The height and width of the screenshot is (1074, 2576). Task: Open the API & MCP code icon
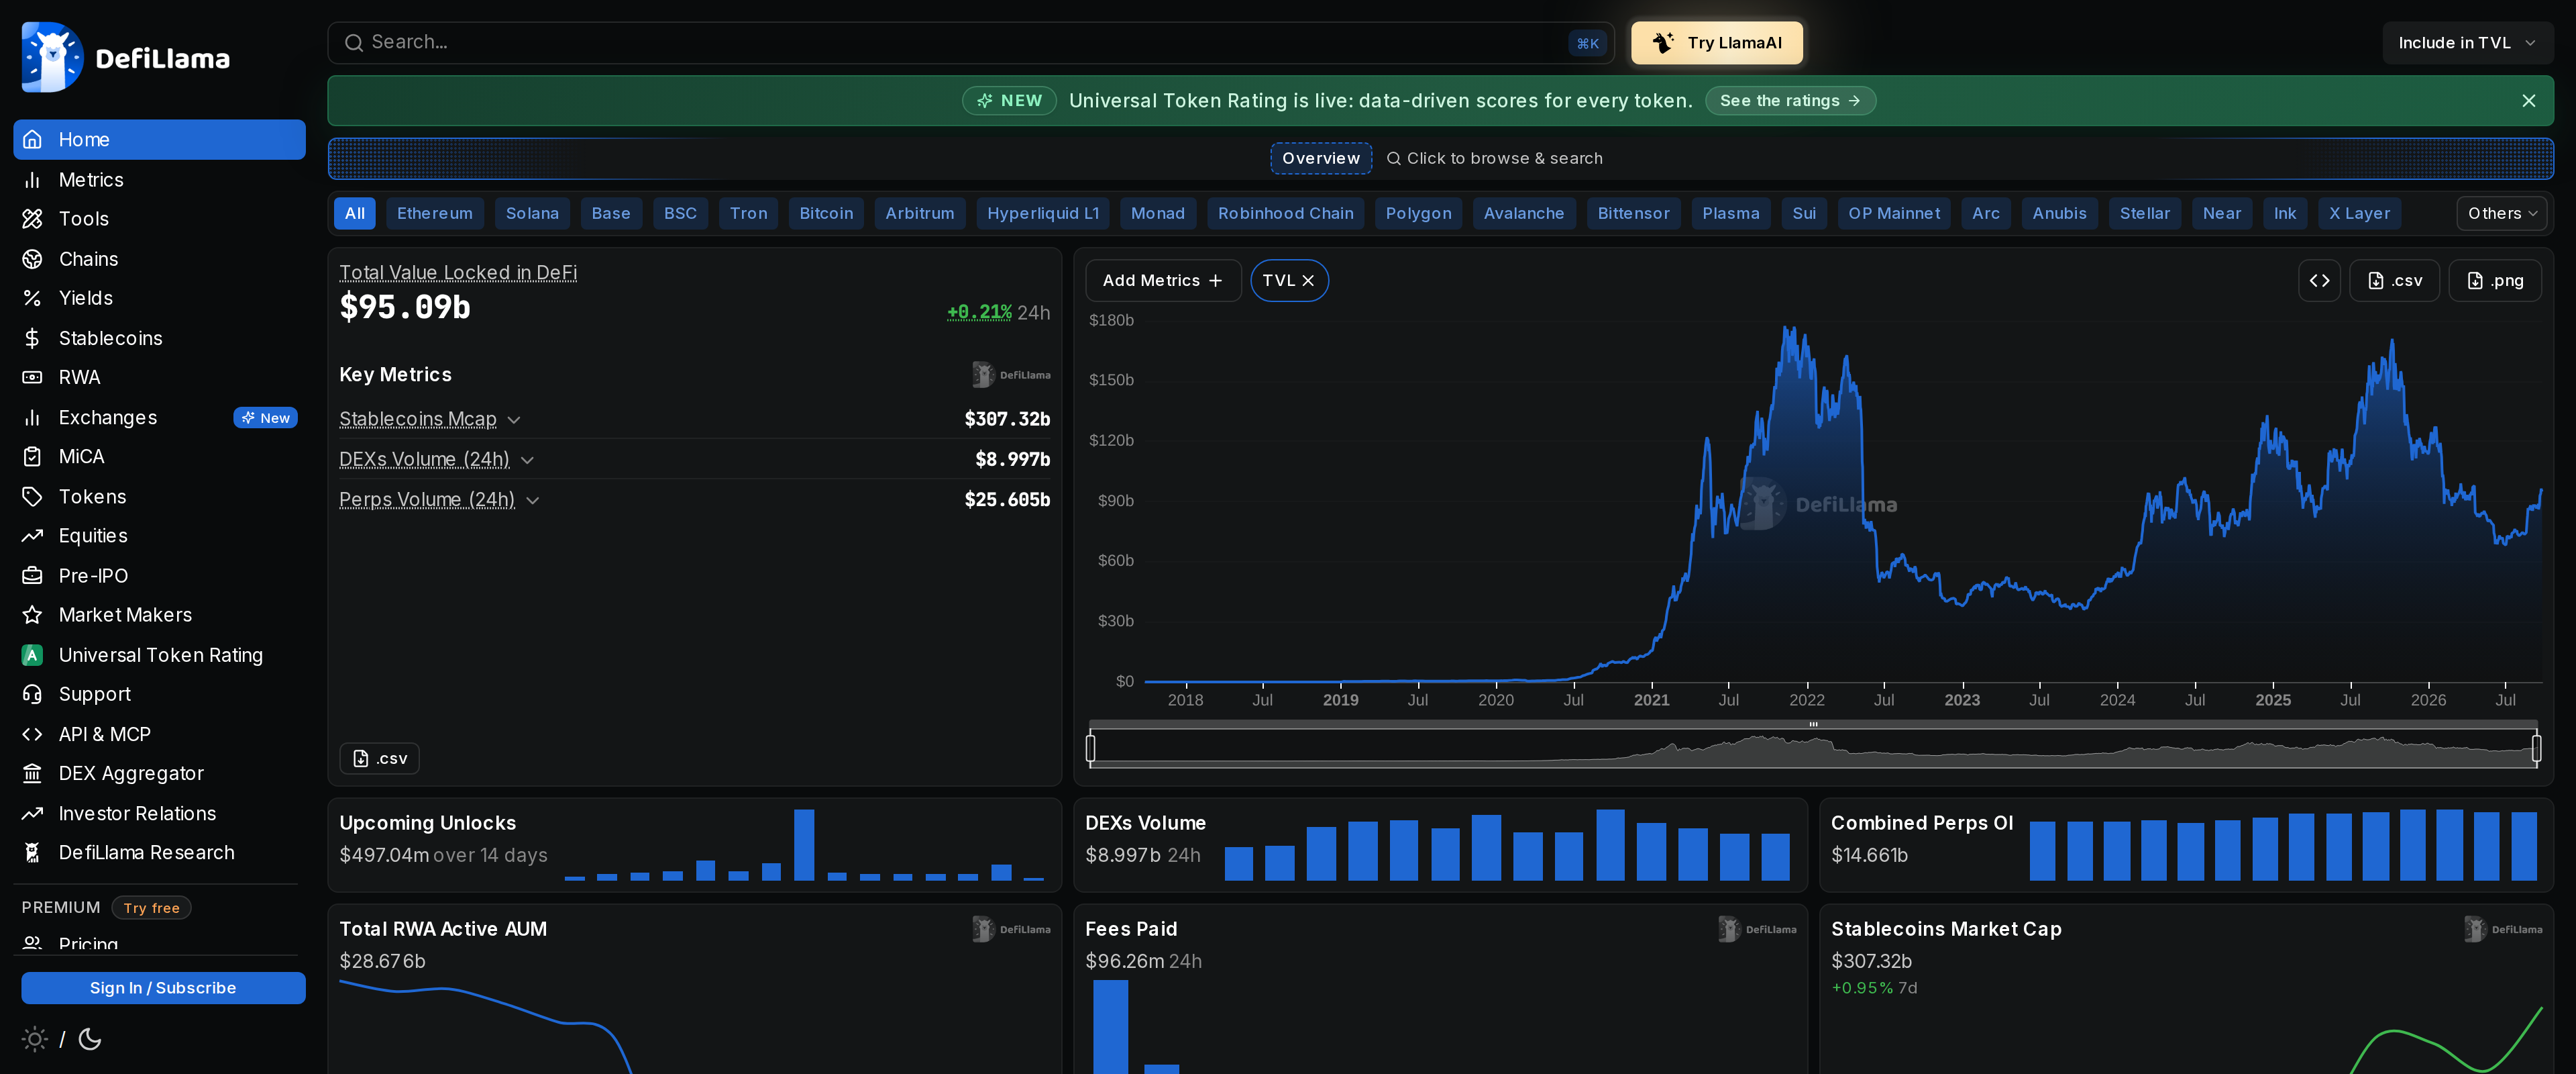(x=32, y=734)
